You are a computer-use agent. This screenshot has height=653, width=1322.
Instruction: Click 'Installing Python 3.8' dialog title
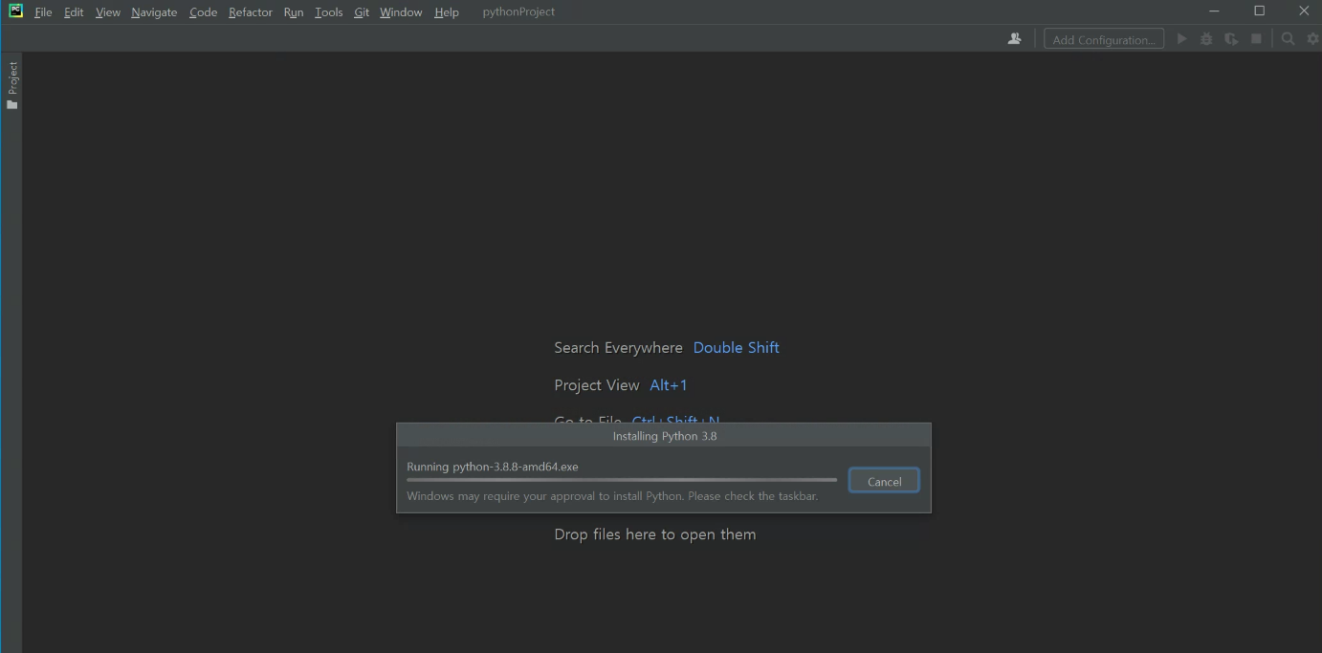coord(665,436)
